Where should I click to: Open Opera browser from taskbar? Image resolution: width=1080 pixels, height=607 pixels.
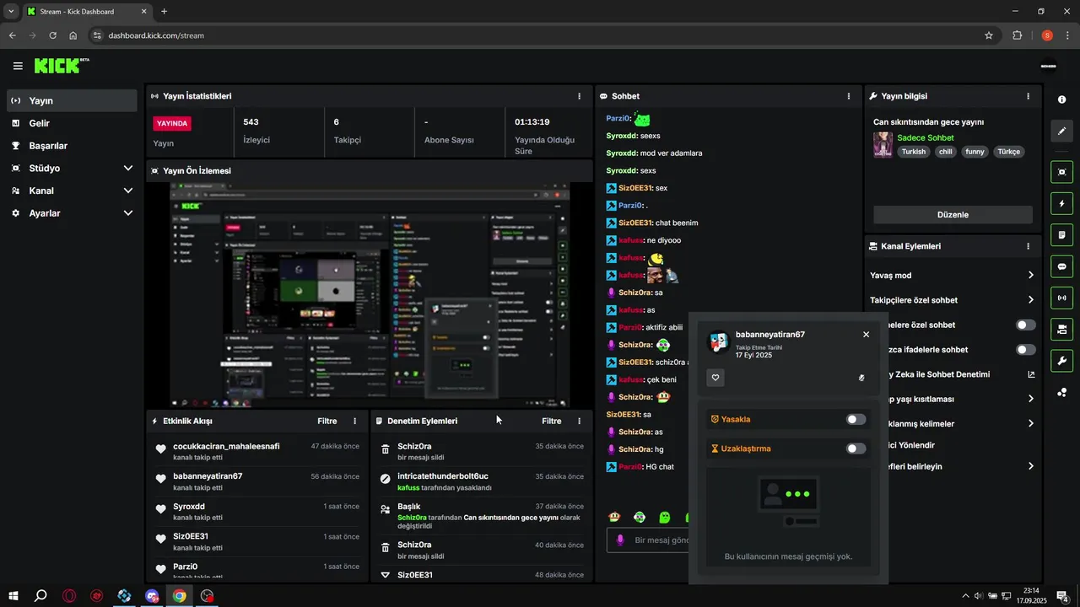(x=68, y=596)
